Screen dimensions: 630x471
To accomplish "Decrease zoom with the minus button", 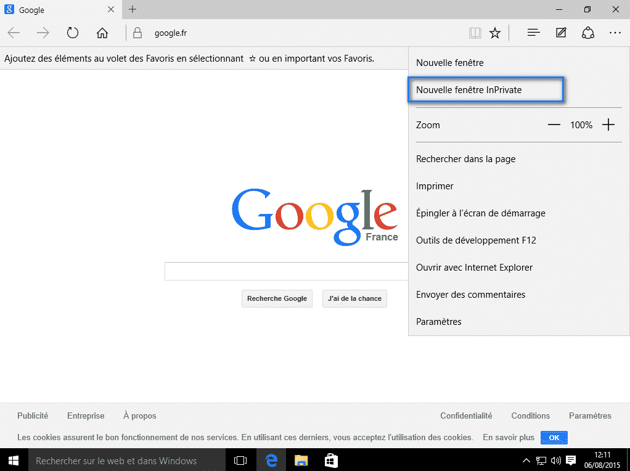I will tap(554, 125).
